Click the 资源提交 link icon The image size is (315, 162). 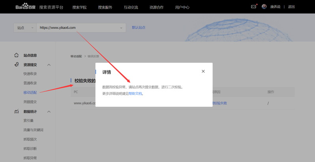coord(17,65)
